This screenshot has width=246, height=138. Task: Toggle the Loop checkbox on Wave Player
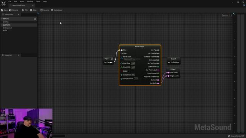(128, 71)
